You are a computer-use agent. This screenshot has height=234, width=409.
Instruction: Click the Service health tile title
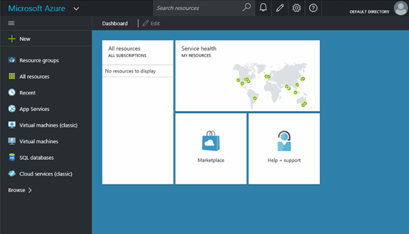click(199, 48)
